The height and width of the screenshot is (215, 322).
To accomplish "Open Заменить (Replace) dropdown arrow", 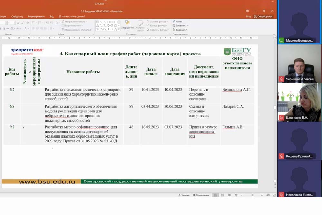I will (x=188, y=26).
